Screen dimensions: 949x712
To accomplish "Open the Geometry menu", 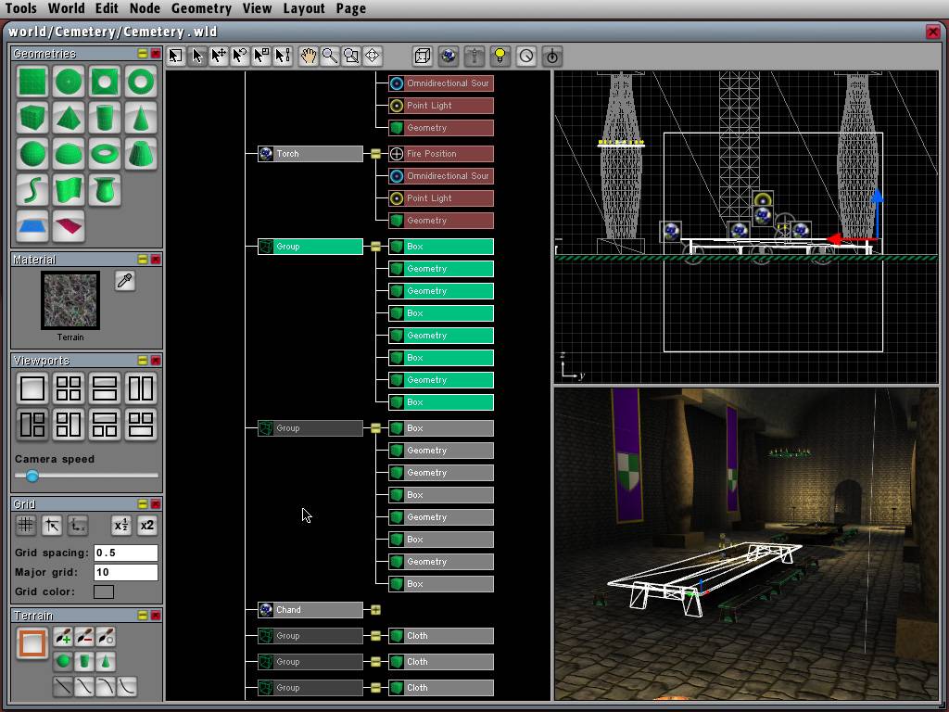I will coord(201,8).
